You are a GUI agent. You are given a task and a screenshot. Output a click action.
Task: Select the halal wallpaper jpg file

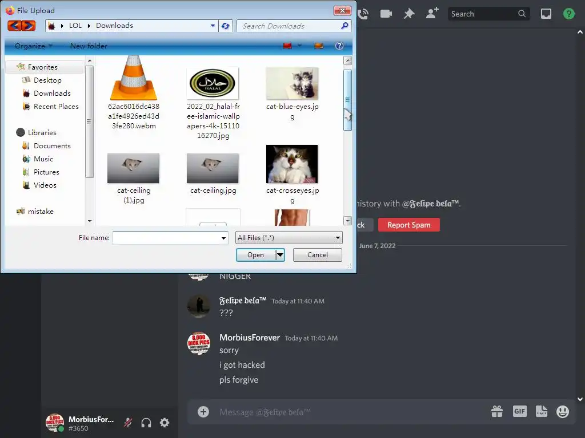tap(213, 103)
